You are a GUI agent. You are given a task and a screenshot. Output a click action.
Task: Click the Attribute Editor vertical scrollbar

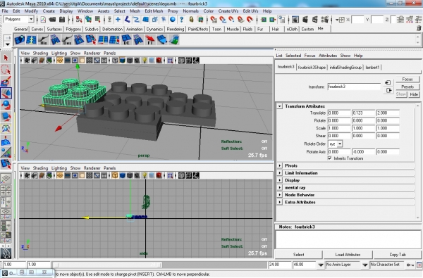418,161
